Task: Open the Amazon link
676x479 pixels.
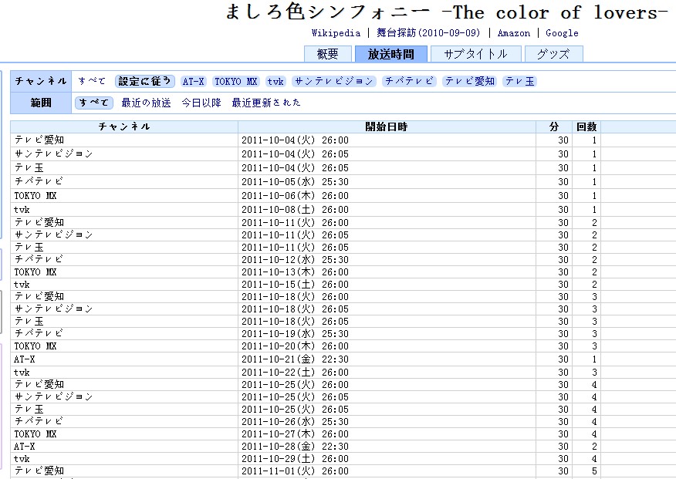Action: [x=513, y=32]
